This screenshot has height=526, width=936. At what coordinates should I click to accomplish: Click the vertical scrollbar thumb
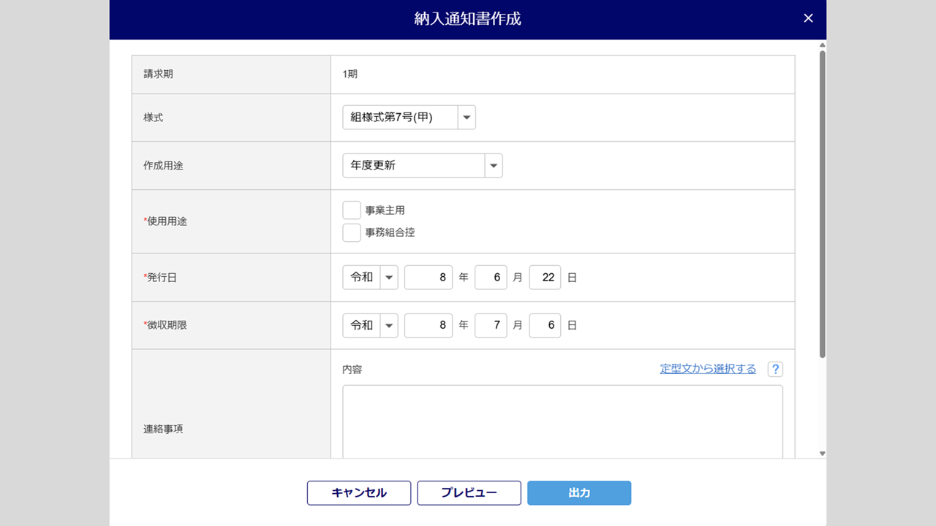pos(822,204)
